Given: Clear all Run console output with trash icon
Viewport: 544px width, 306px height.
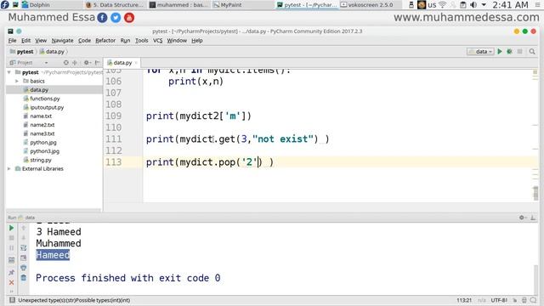Looking at the screenshot, I should [24, 278].
